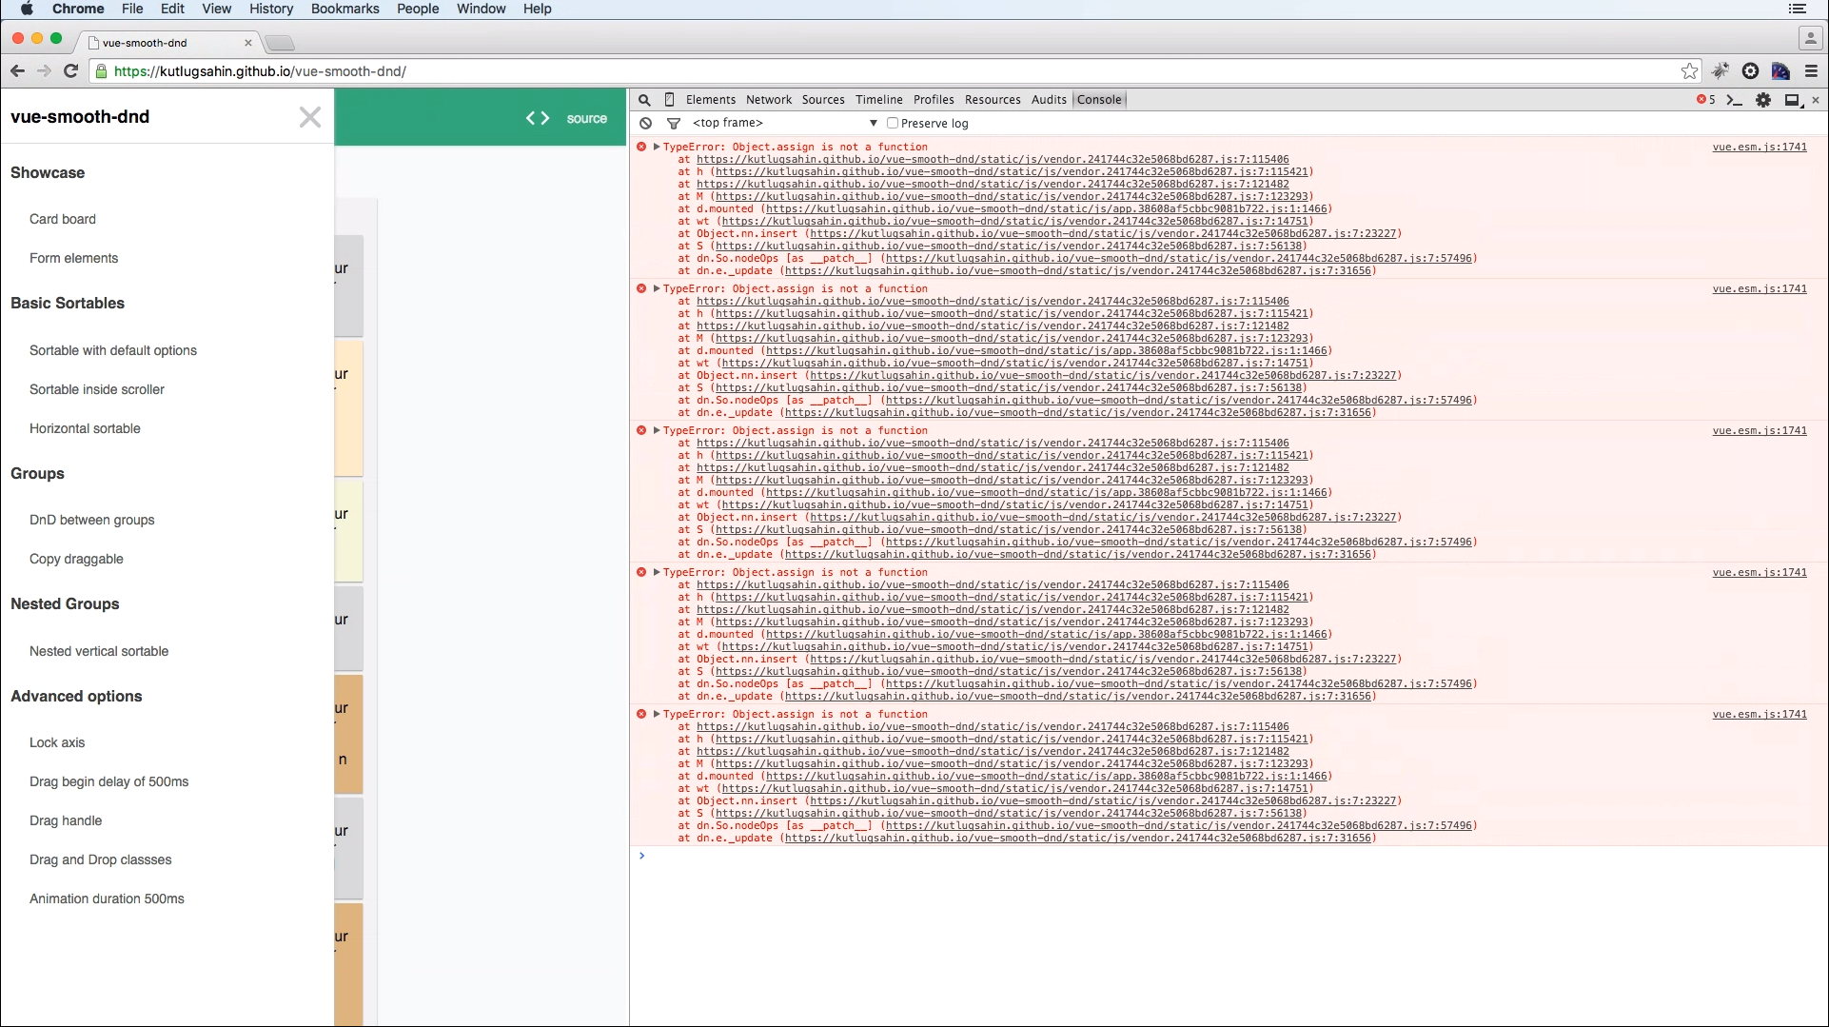
Task: Switch to the Profiles tab
Action: pyautogui.click(x=934, y=100)
